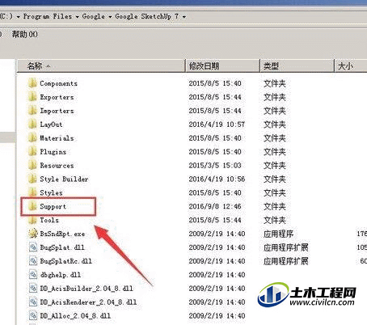Click Resources' date 2015/3/5 15:03
367x325 pixels.
pos(215,166)
